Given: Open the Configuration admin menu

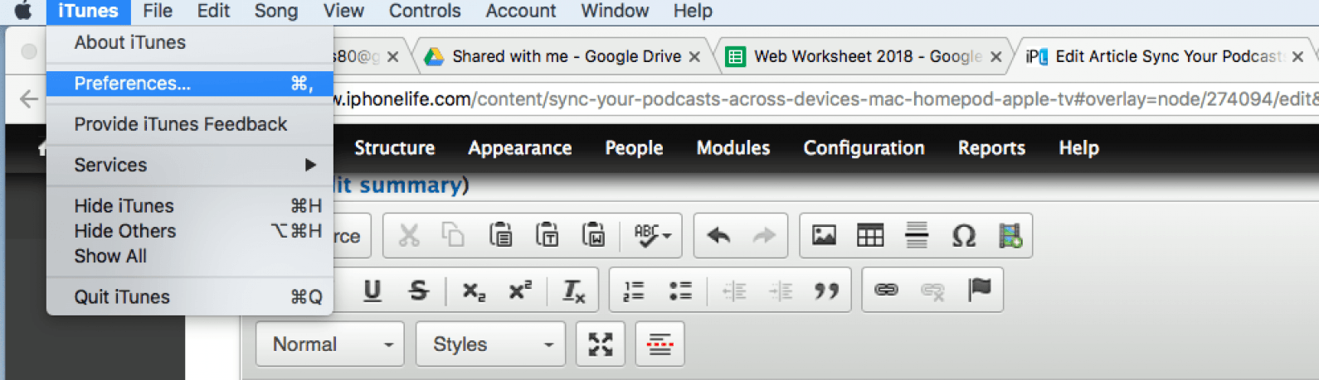Looking at the screenshot, I should [x=864, y=148].
